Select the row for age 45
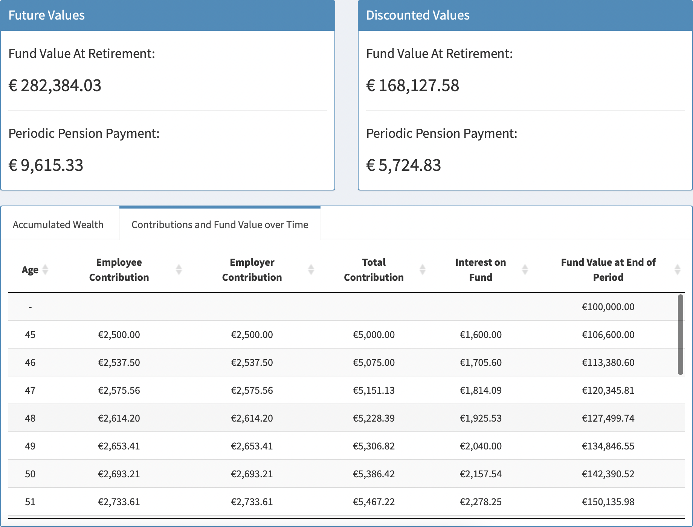693x527 pixels. pos(30,335)
